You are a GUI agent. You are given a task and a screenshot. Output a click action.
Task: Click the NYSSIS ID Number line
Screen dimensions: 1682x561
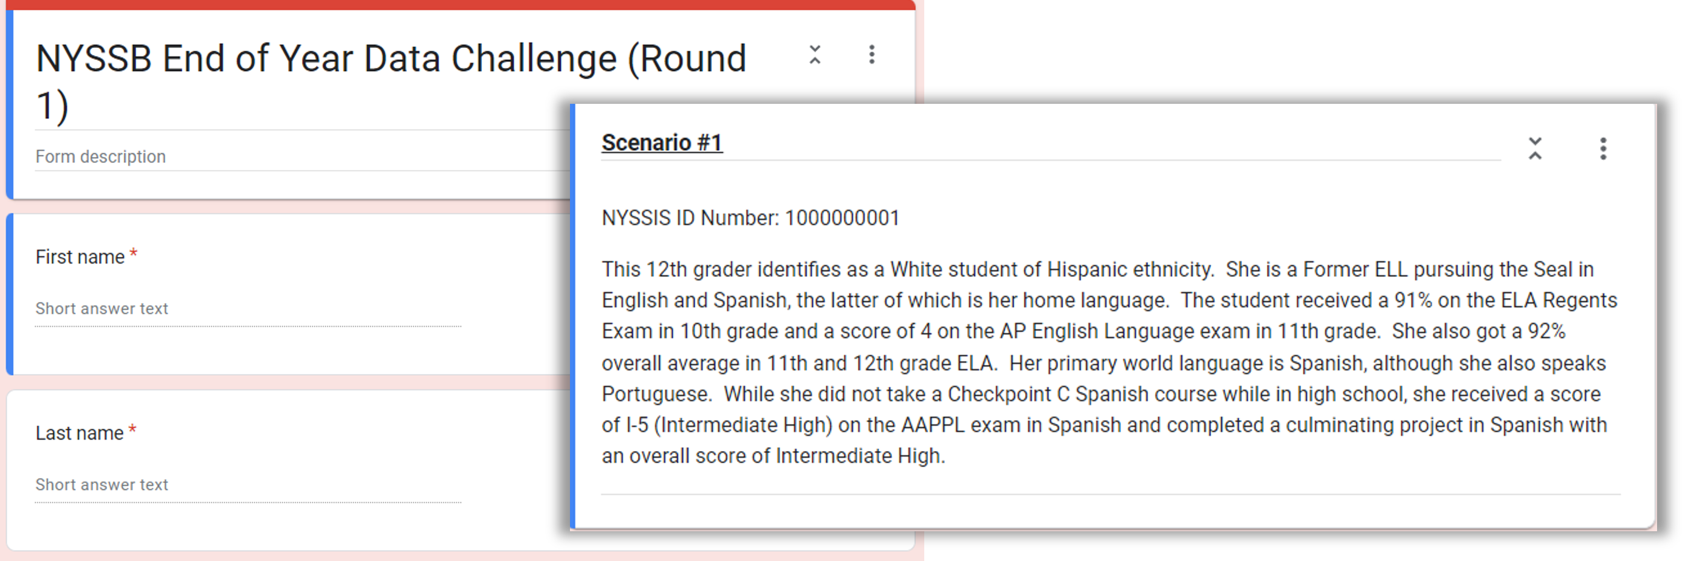(750, 218)
